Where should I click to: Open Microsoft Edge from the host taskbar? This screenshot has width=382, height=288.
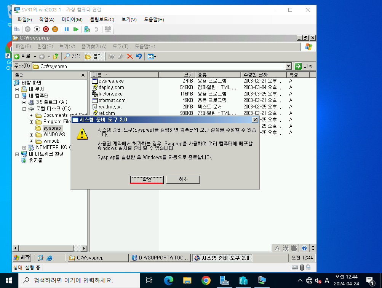pyautogui.click(x=168, y=280)
